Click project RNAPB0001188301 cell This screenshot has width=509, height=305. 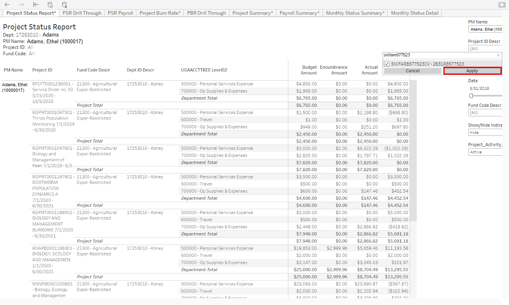pyautogui.click(x=53, y=260)
